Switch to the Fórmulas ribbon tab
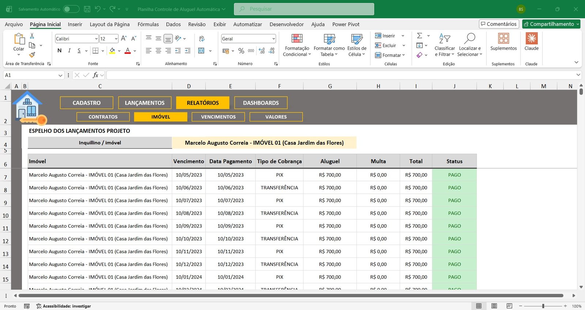 (148, 24)
